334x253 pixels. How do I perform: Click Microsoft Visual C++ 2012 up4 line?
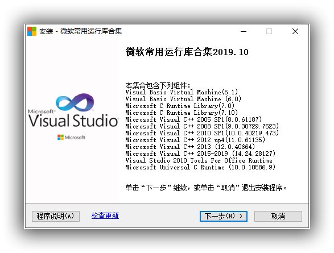tap(195, 140)
